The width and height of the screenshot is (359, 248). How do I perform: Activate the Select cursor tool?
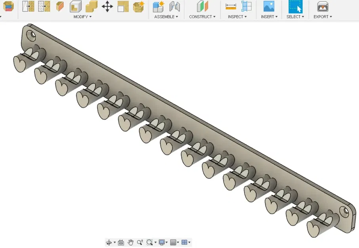coord(295,7)
